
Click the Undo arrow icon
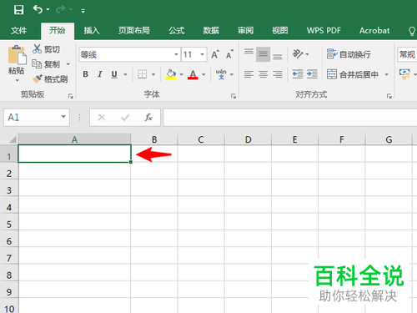tap(38, 10)
